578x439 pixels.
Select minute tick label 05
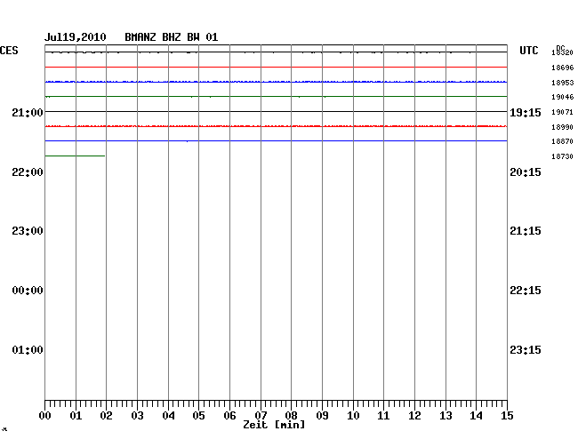198,416
